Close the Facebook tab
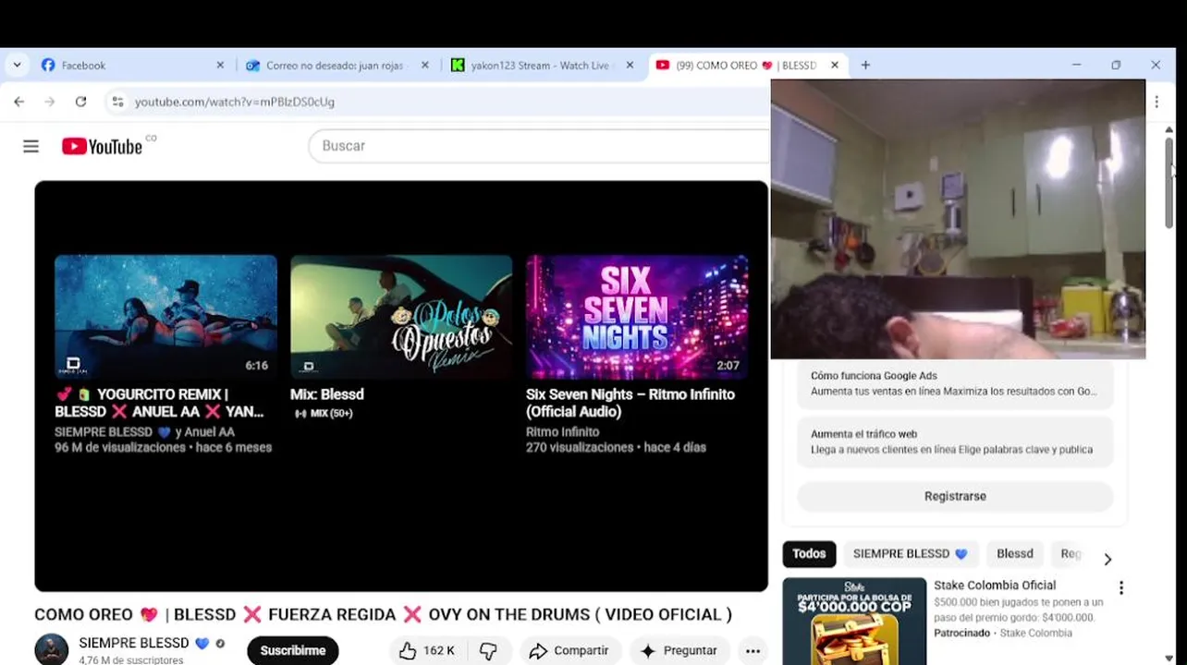 pos(220,66)
